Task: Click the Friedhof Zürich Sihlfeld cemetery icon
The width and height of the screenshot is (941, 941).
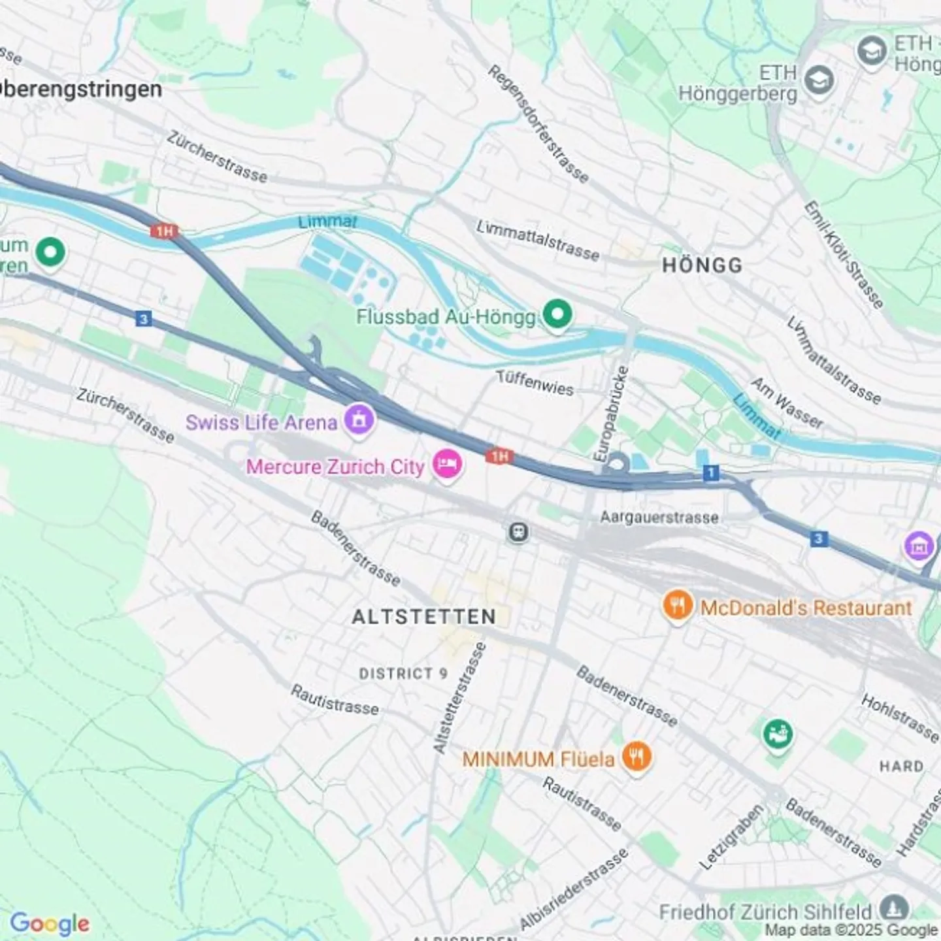Action: click(x=895, y=910)
